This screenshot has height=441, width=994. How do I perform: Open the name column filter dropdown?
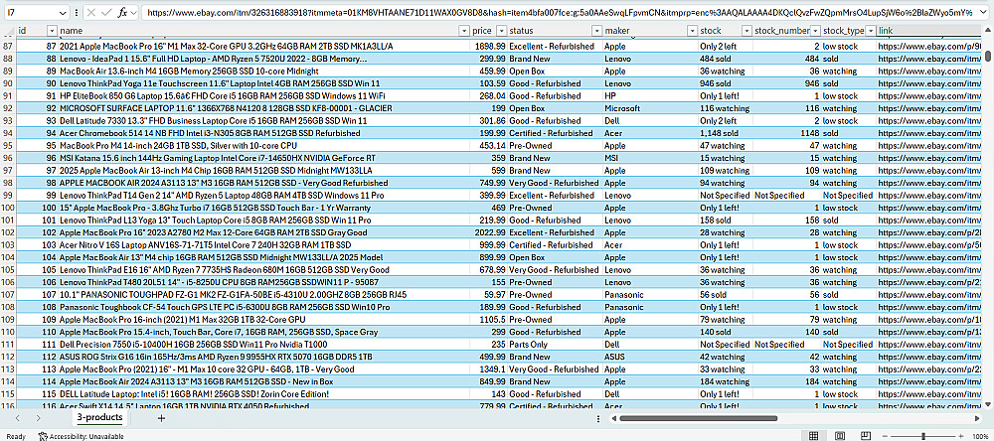click(x=464, y=31)
